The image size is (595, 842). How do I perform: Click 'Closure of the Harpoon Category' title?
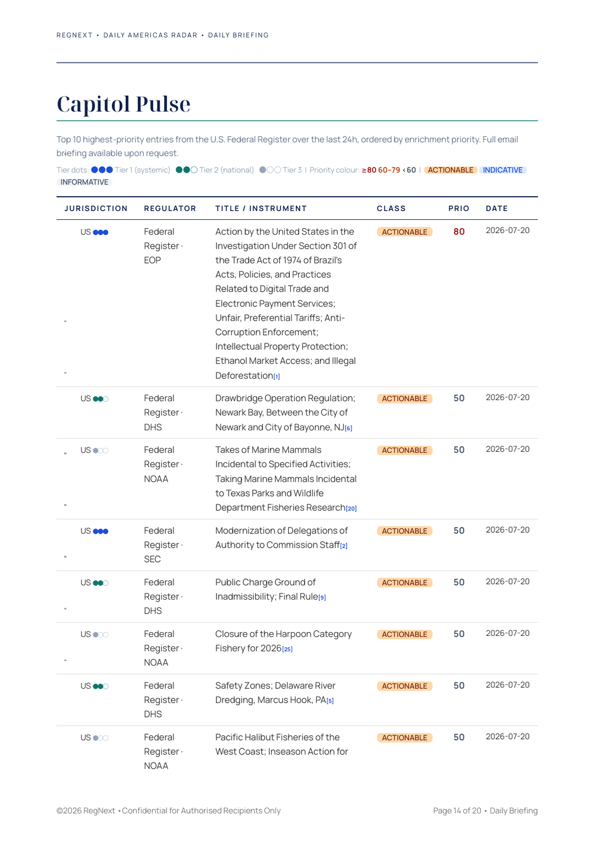coord(283,634)
